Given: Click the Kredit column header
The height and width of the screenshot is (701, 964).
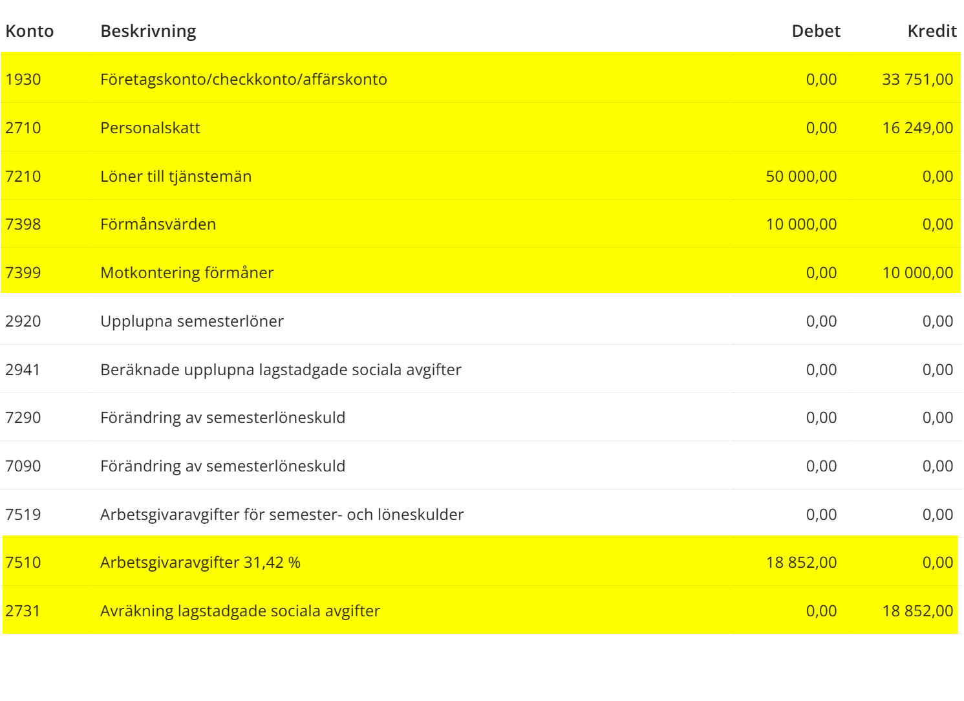Looking at the screenshot, I should [x=932, y=31].
